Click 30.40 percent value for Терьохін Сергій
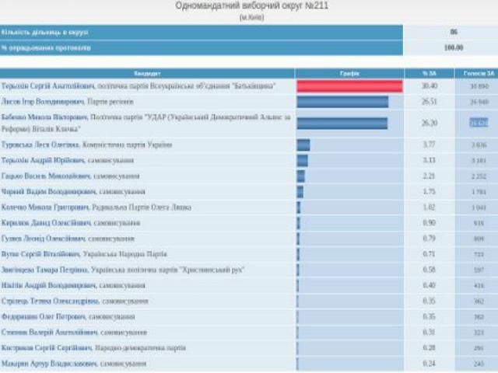The image size is (498, 373). (429, 85)
